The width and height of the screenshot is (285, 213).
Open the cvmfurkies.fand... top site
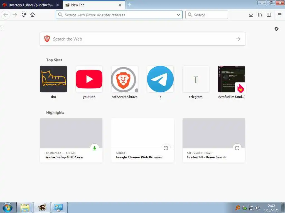[231, 79]
